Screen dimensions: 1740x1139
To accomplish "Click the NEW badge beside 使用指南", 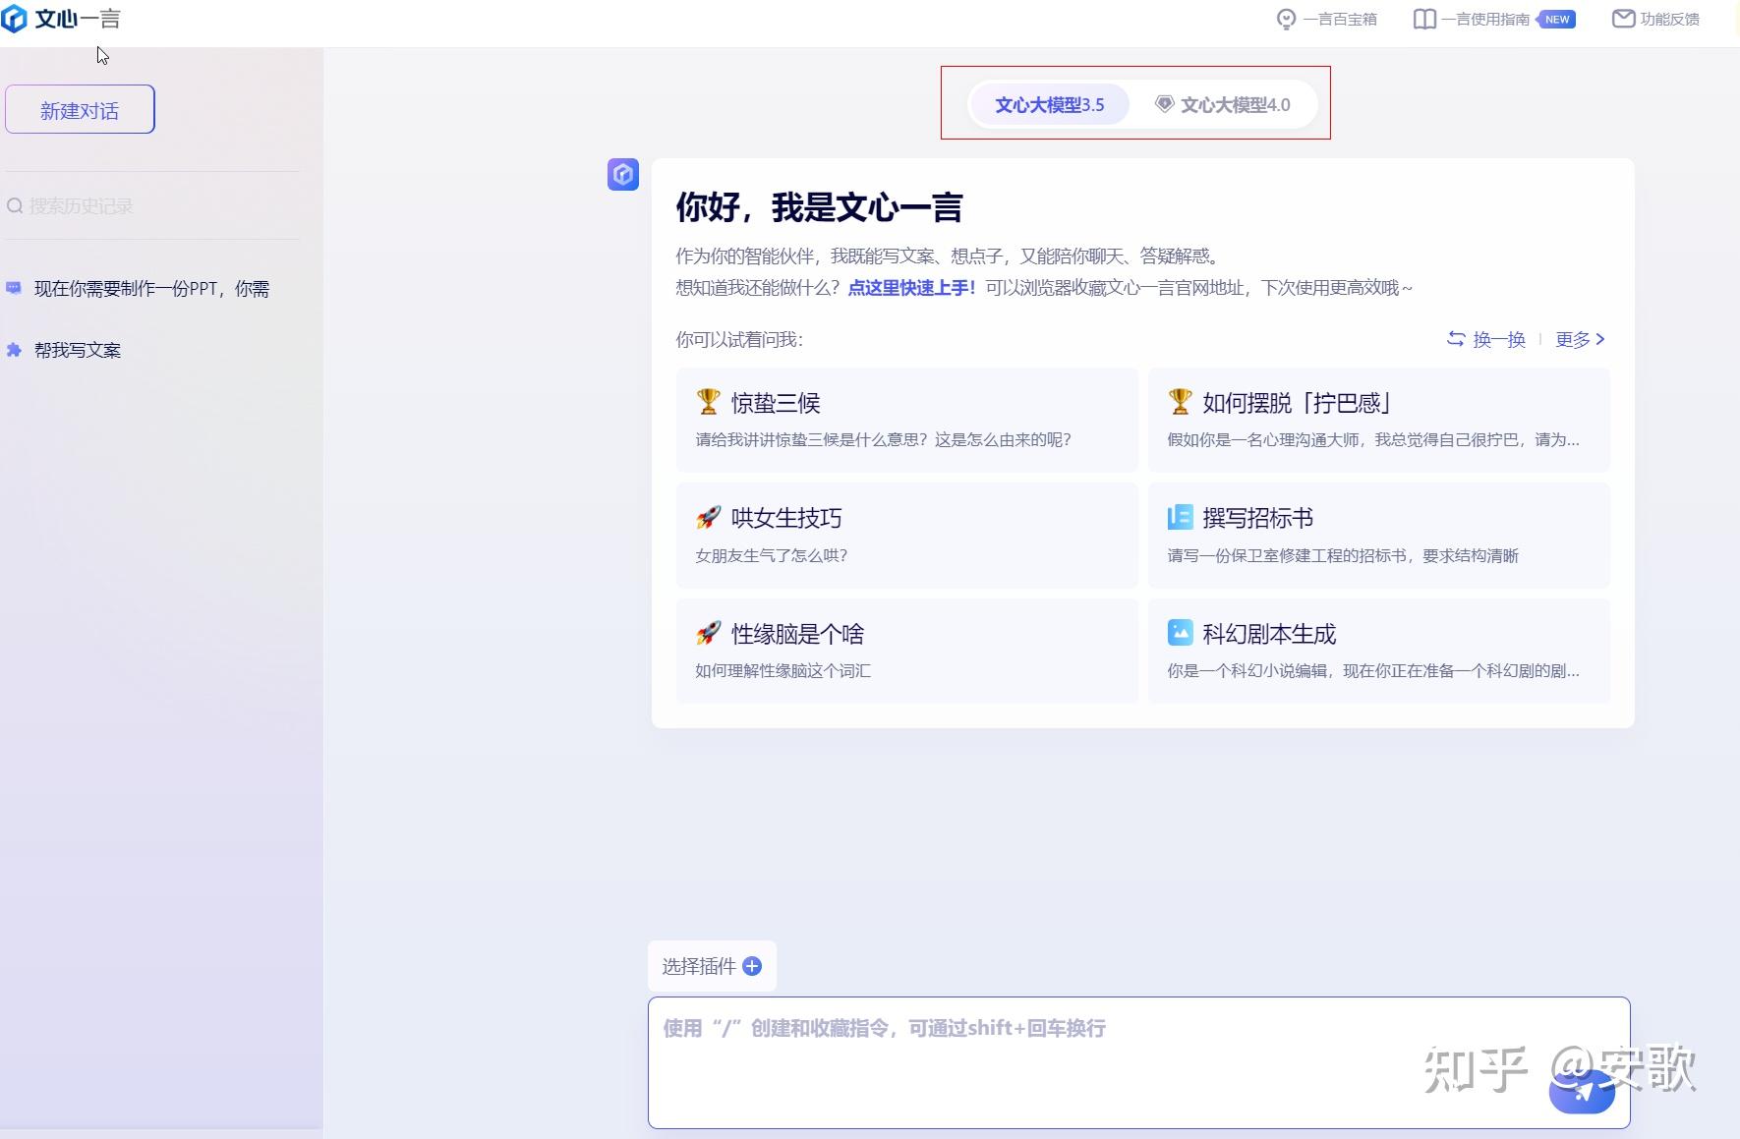I will [1556, 19].
